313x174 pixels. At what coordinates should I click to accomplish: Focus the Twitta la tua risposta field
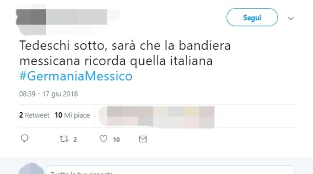[x=171, y=170]
